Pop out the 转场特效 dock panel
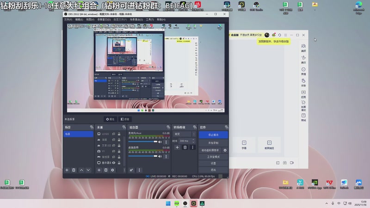This screenshot has width=370, height=208. click(x=195, y=128)
